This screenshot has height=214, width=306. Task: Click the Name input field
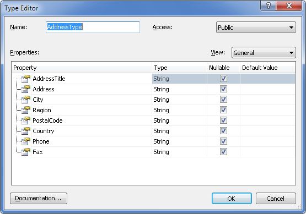tap(93, 27)
